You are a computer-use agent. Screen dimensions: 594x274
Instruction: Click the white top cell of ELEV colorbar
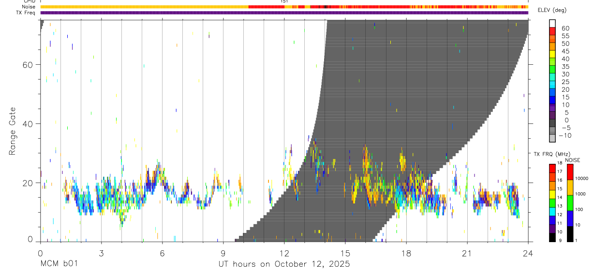[x=552, y=24]
